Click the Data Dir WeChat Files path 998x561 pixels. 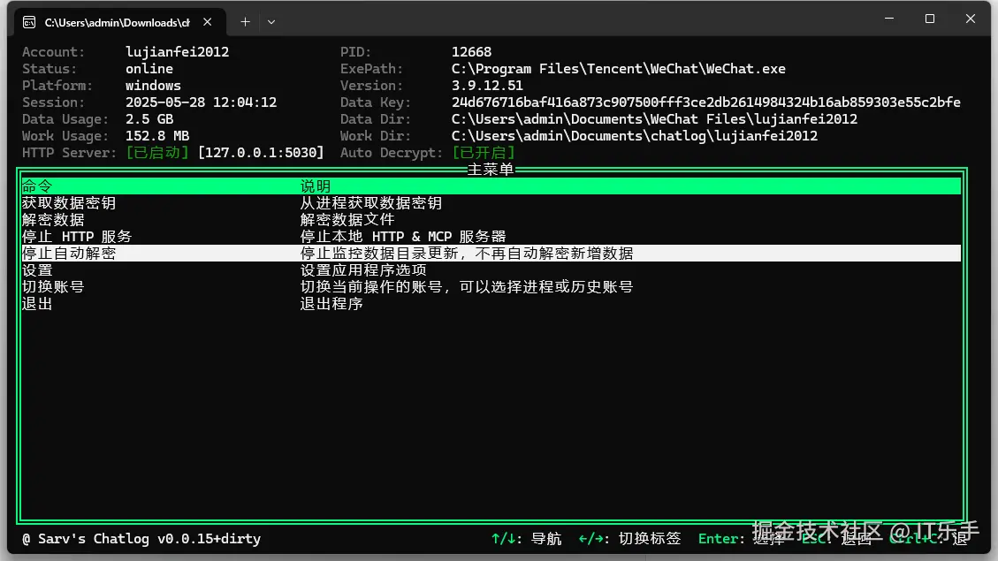(654, 119)
